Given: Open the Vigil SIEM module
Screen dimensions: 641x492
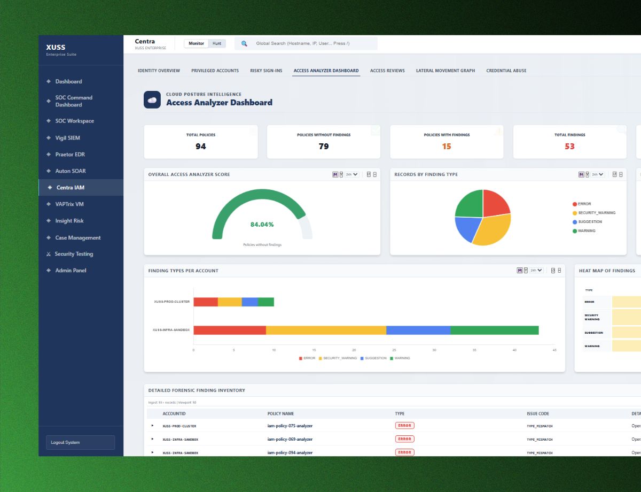Looking at the screenshot, I should [68, 137].
